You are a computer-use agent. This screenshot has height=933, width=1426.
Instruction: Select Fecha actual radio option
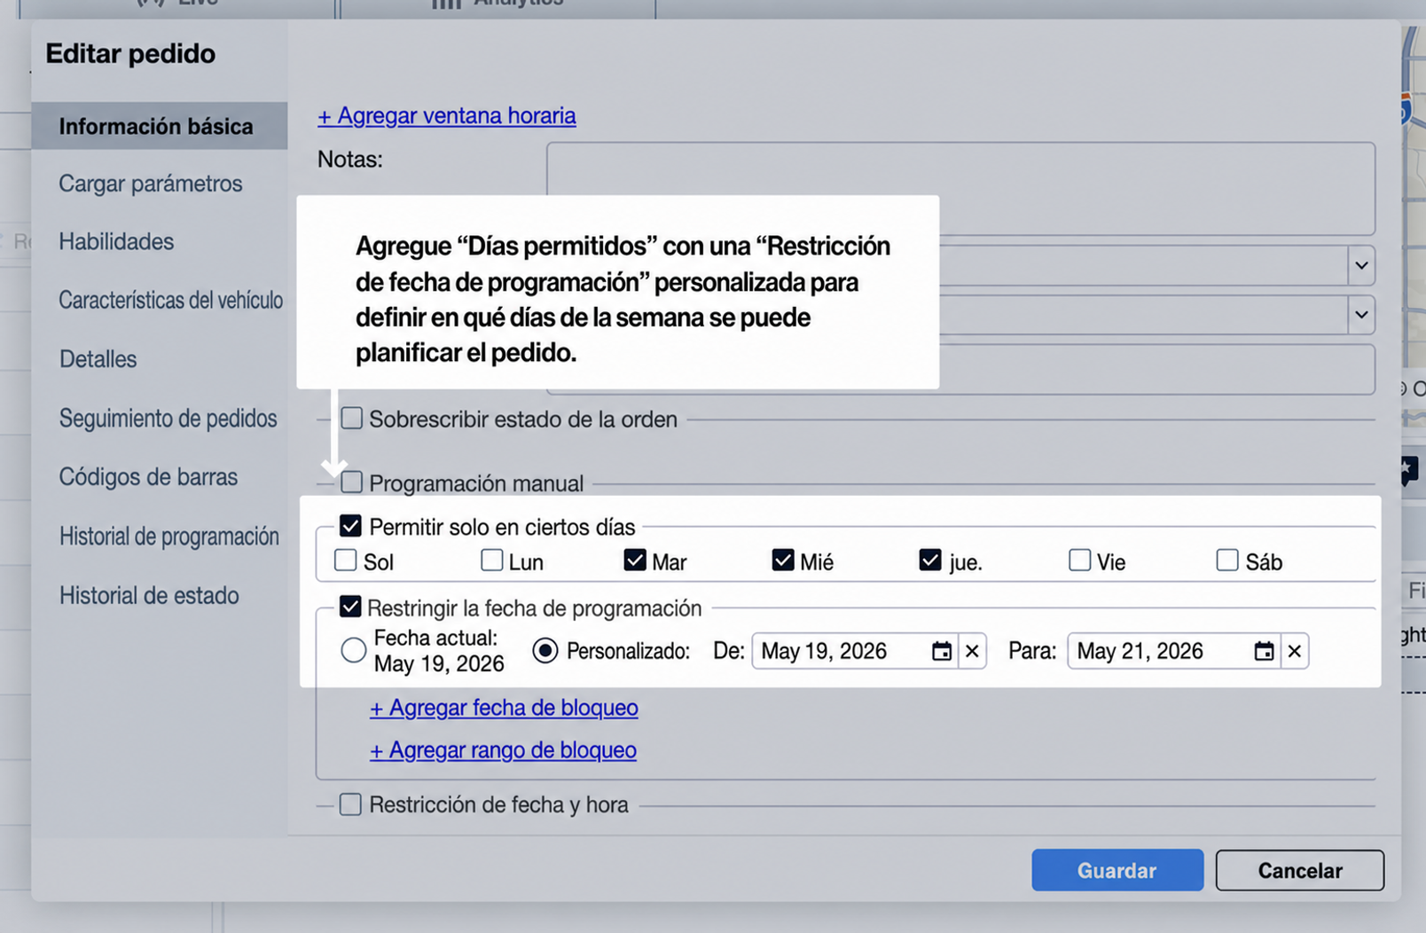coord(353,650)
